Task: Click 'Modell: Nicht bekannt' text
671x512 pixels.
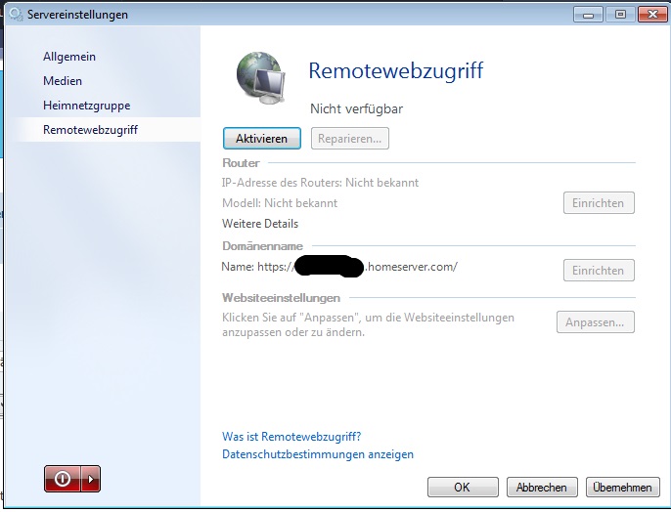Action: click(280, 203)
